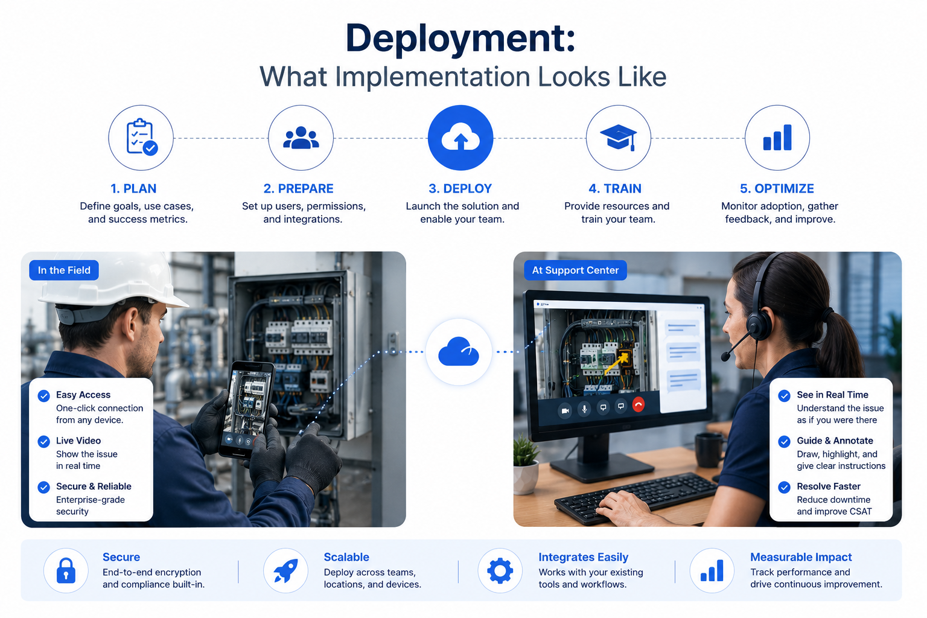Click the Secure padlock icon

pyautogui.click(x=66, y=570)
